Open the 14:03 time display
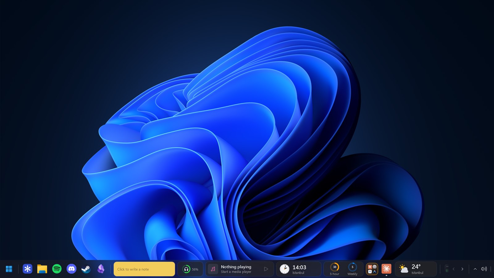 point(299,267)
